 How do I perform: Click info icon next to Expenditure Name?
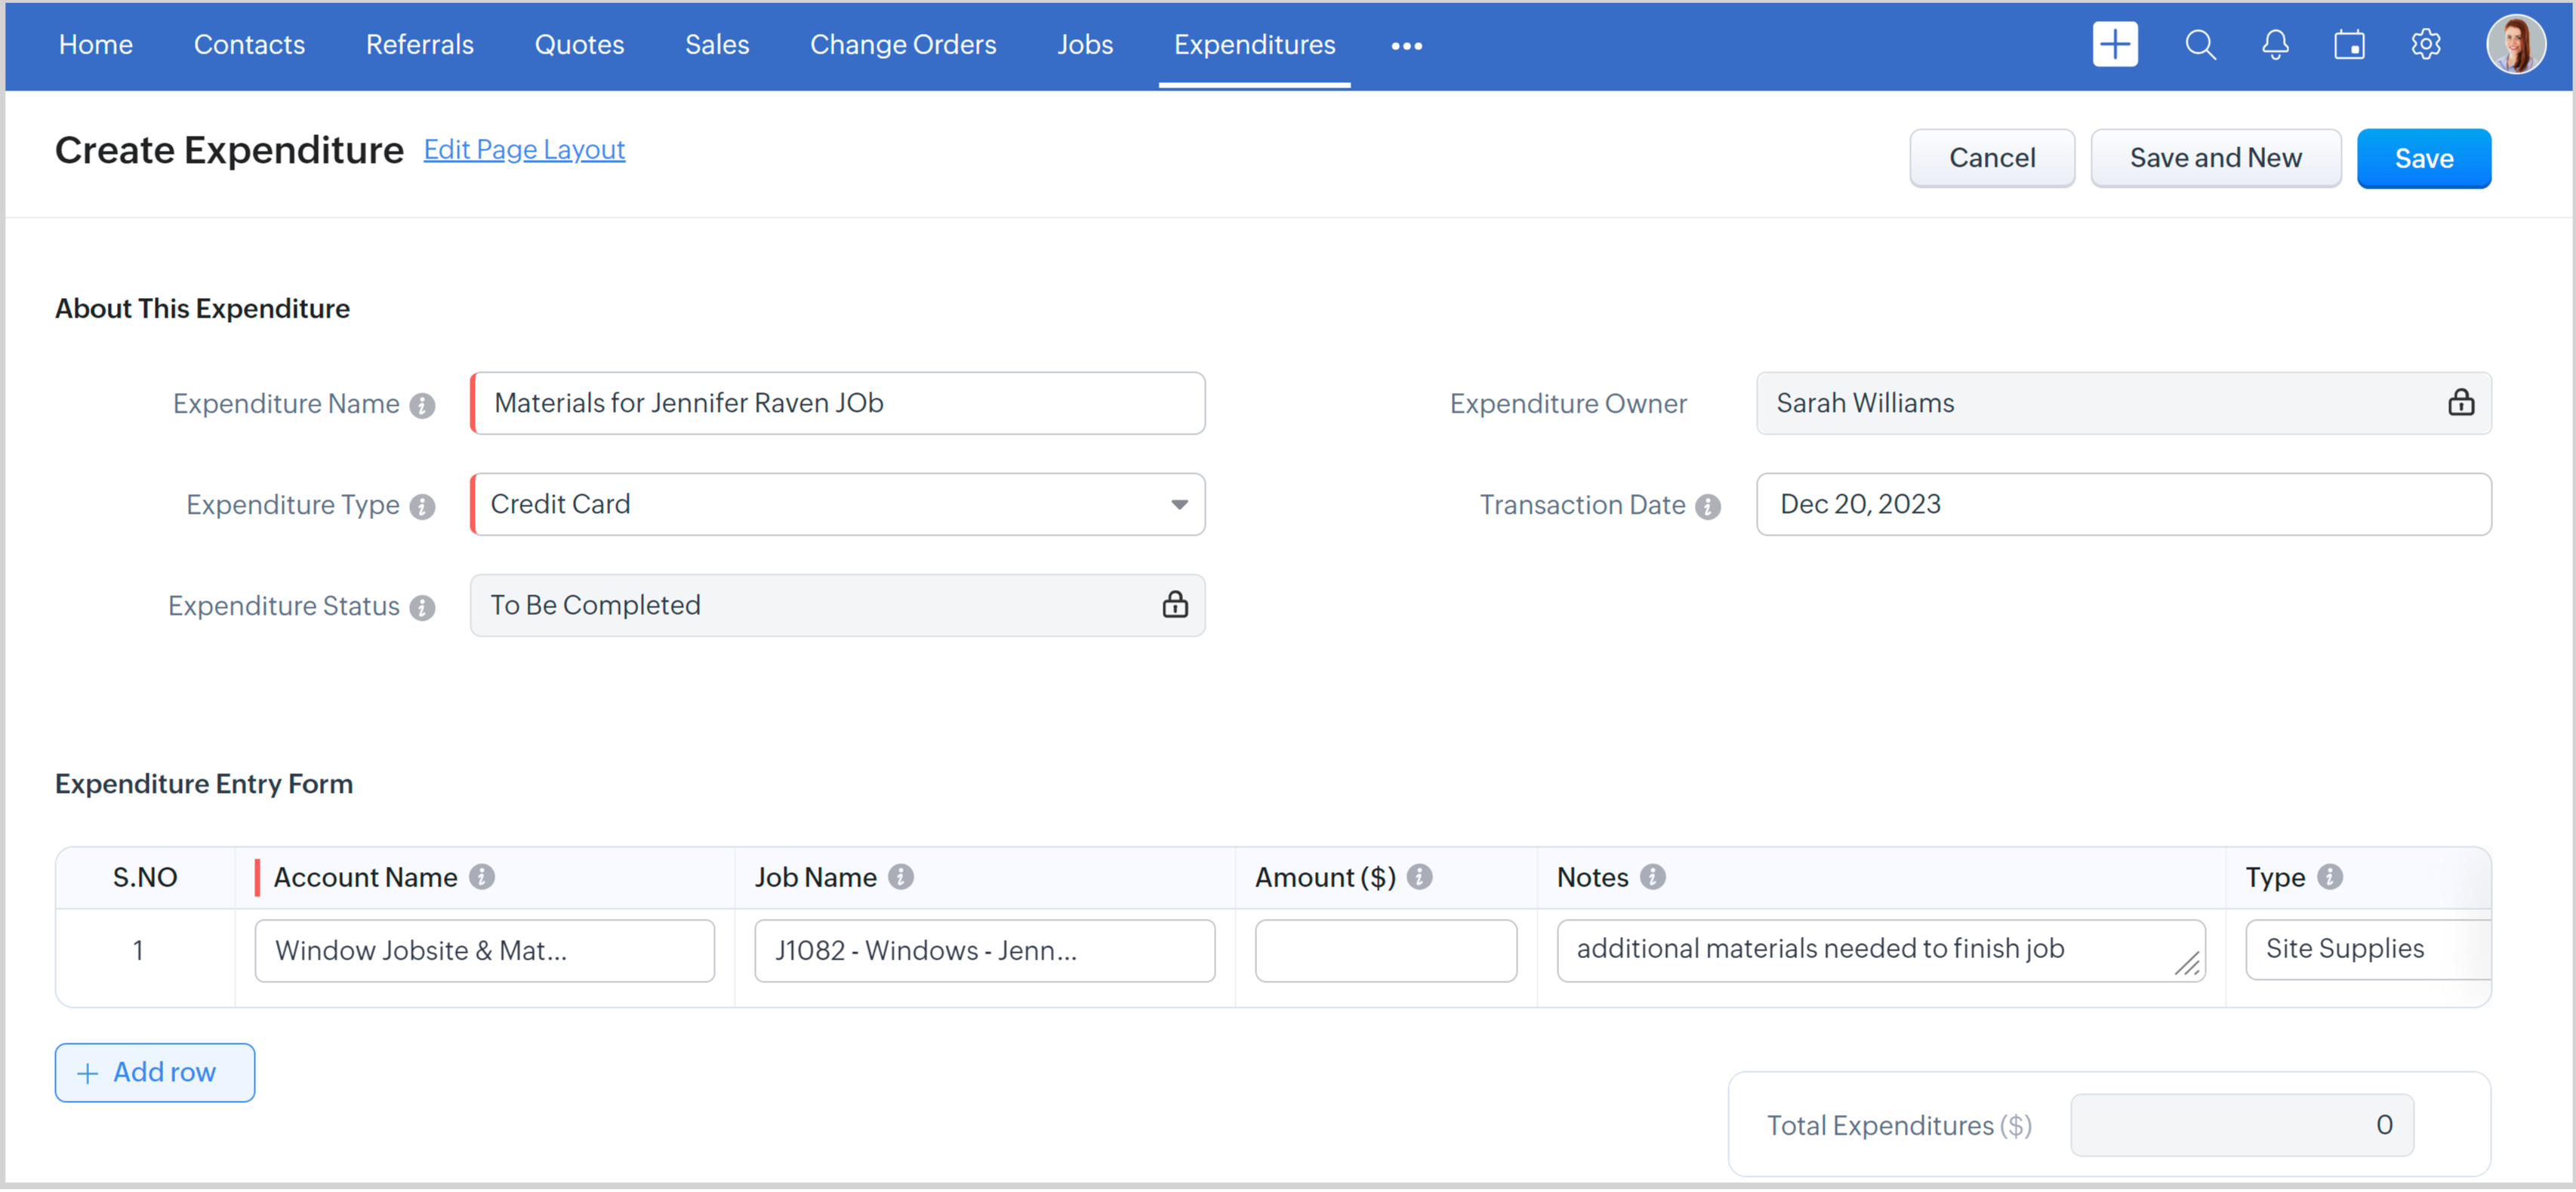click(422, 406)
